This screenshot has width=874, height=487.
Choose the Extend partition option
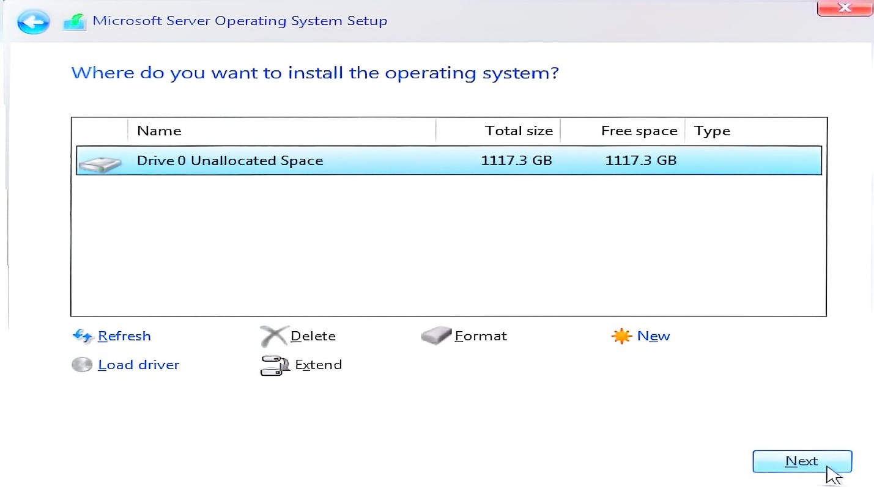pos(319,365)
